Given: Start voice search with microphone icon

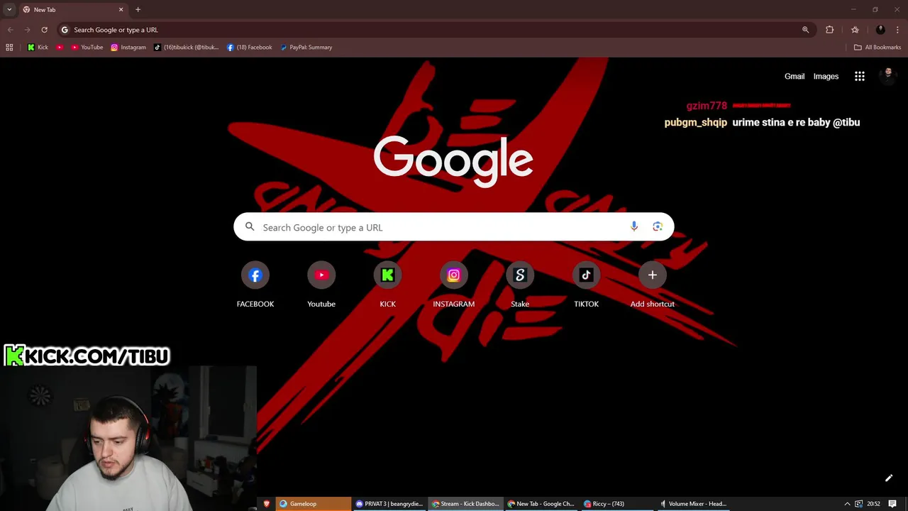Looking at the screenshot, I should [x=634, y=226].
